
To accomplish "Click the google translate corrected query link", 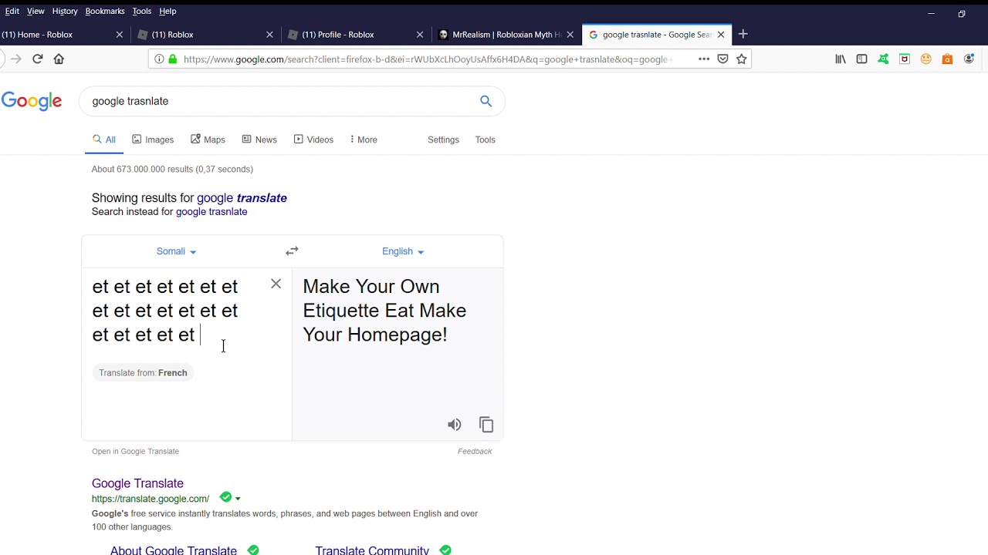I will (x=242, y=198).
